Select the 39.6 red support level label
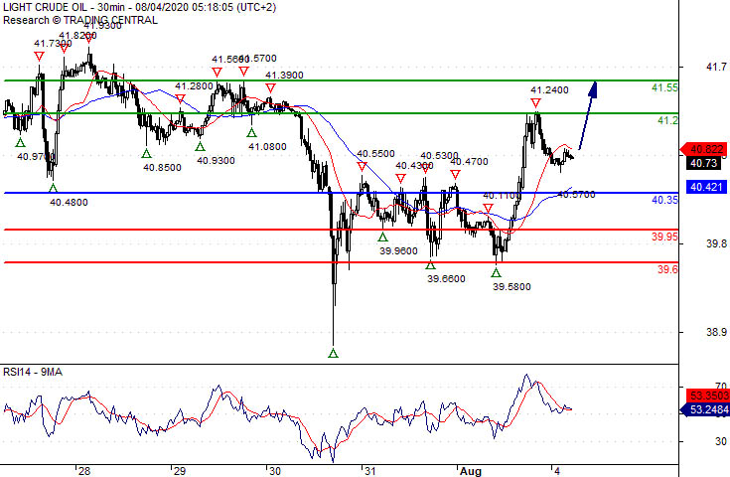Image resolution: width=730 pixels, height=477 pixels. pyautogui.click(x=667, y=270)
